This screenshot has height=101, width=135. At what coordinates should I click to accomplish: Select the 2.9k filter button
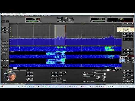pyautogui.click(x=127, y=61)
